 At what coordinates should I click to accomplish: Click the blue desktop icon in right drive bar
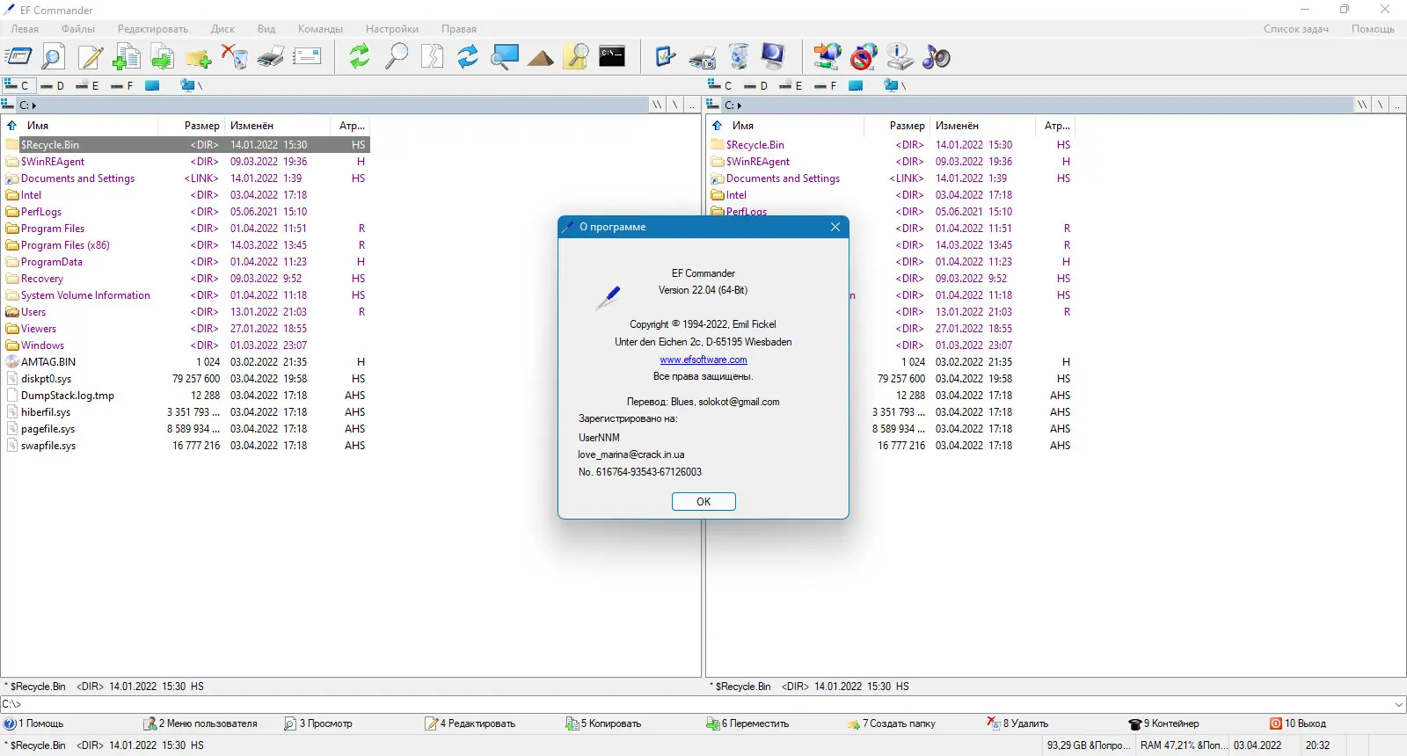point(856,85)
